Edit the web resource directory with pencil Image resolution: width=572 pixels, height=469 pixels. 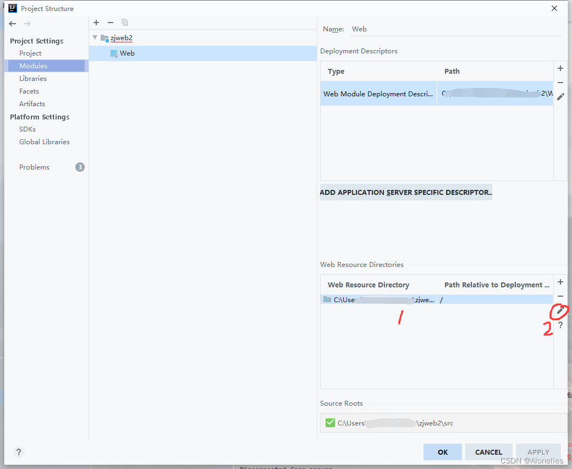560,310
